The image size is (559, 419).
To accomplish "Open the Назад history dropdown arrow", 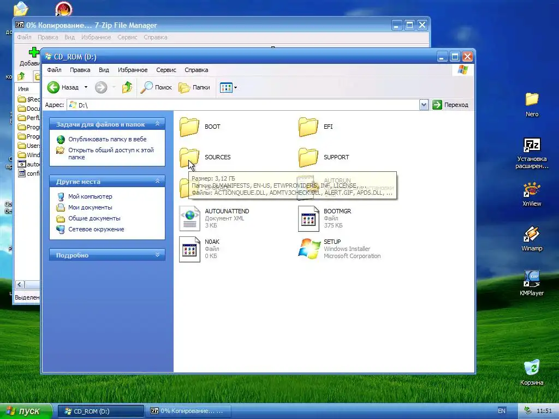I will [x=86, y=87].
